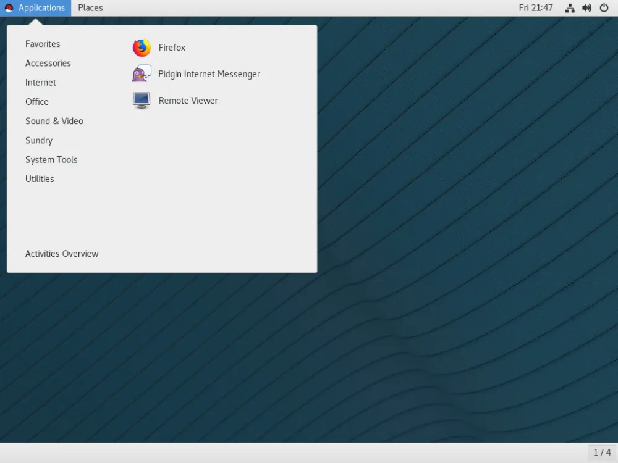
Task: Launch Firefox from the Internet menu
Action: click(172, 47)
